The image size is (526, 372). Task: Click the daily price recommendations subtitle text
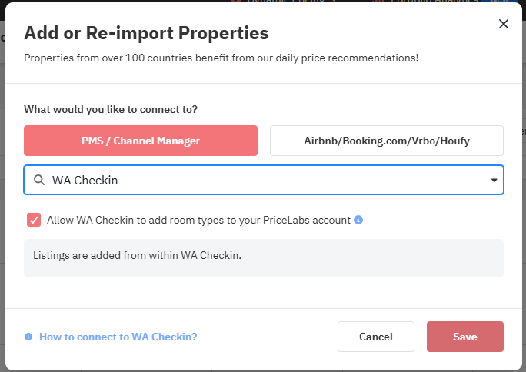pyautogui.click(x=221, y=58)
